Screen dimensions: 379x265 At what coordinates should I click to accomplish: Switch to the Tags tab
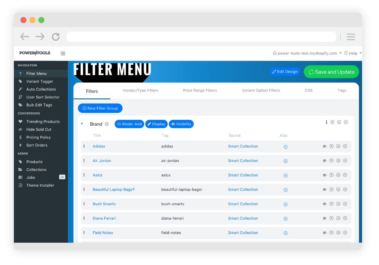(342, 90)
